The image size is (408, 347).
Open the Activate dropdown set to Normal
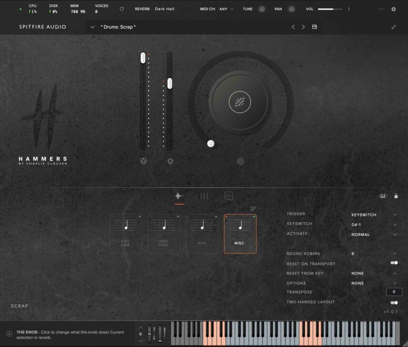(x=374, y=235)
